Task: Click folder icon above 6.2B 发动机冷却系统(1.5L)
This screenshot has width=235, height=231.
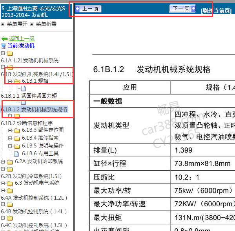Action: point(10,169)
